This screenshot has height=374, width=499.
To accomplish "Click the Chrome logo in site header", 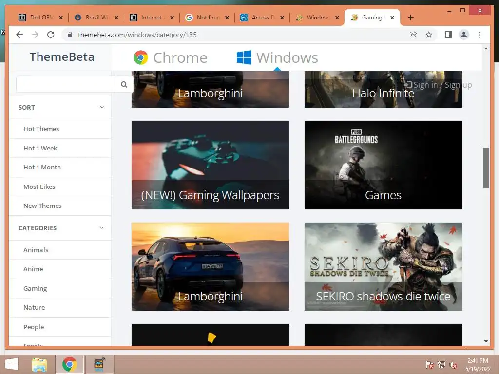I will [141, 57].
